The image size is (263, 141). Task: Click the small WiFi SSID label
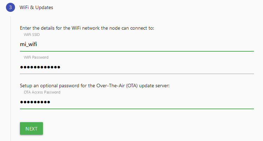pos(32,35)
